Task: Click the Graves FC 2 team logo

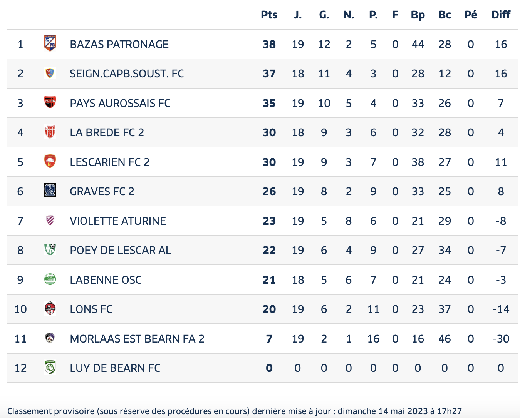Action: 50,191
